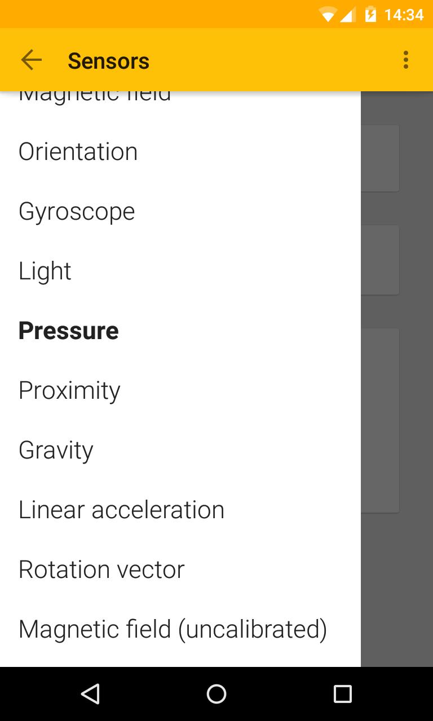Tap the bolded Pressure sensor
The image size is (433, 721).
68,331
